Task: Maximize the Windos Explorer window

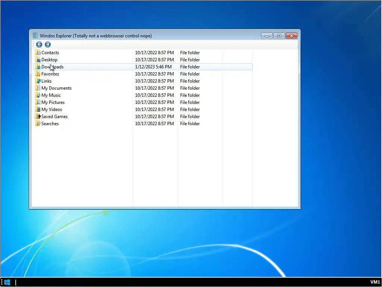Action: pyautogui.click(x=279, y=36)
